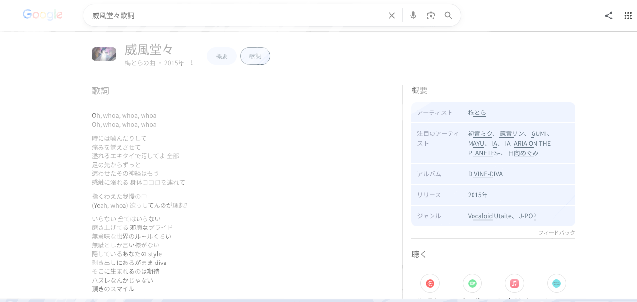This screenshot has width=637, height=302.
Task: Click the 威風堂々 album thumbnail
Action: tap(104, 54)
